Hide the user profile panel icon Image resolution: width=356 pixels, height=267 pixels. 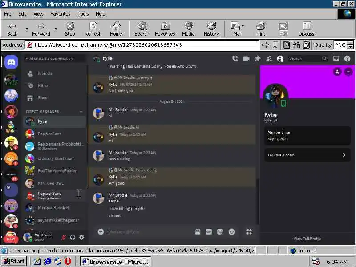point(280,59)
